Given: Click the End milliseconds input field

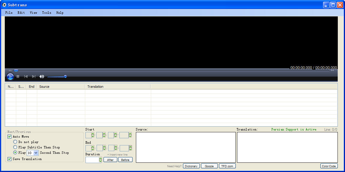Looking at the screenshot, I should pos(124,148).
